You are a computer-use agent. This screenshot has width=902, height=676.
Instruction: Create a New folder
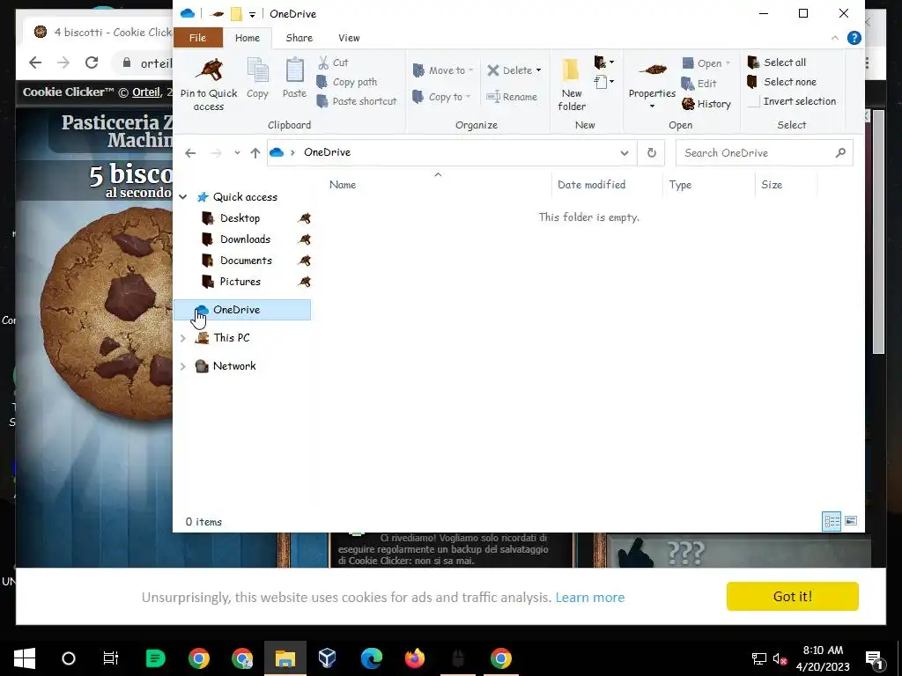(571, 84)
